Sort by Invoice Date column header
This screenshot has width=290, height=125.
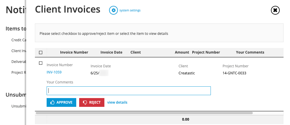(111, 52)
